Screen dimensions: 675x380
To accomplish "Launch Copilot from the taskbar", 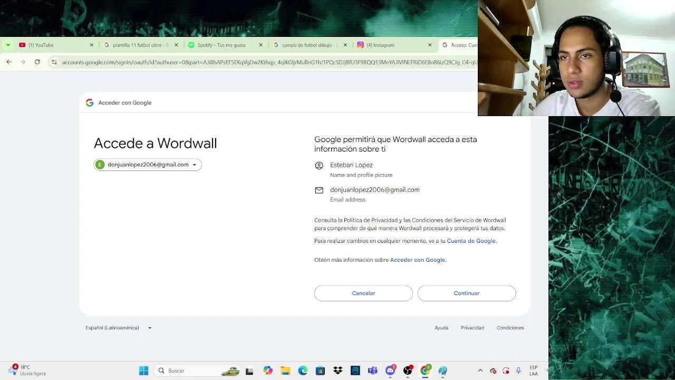I will [x=268, y=370].
